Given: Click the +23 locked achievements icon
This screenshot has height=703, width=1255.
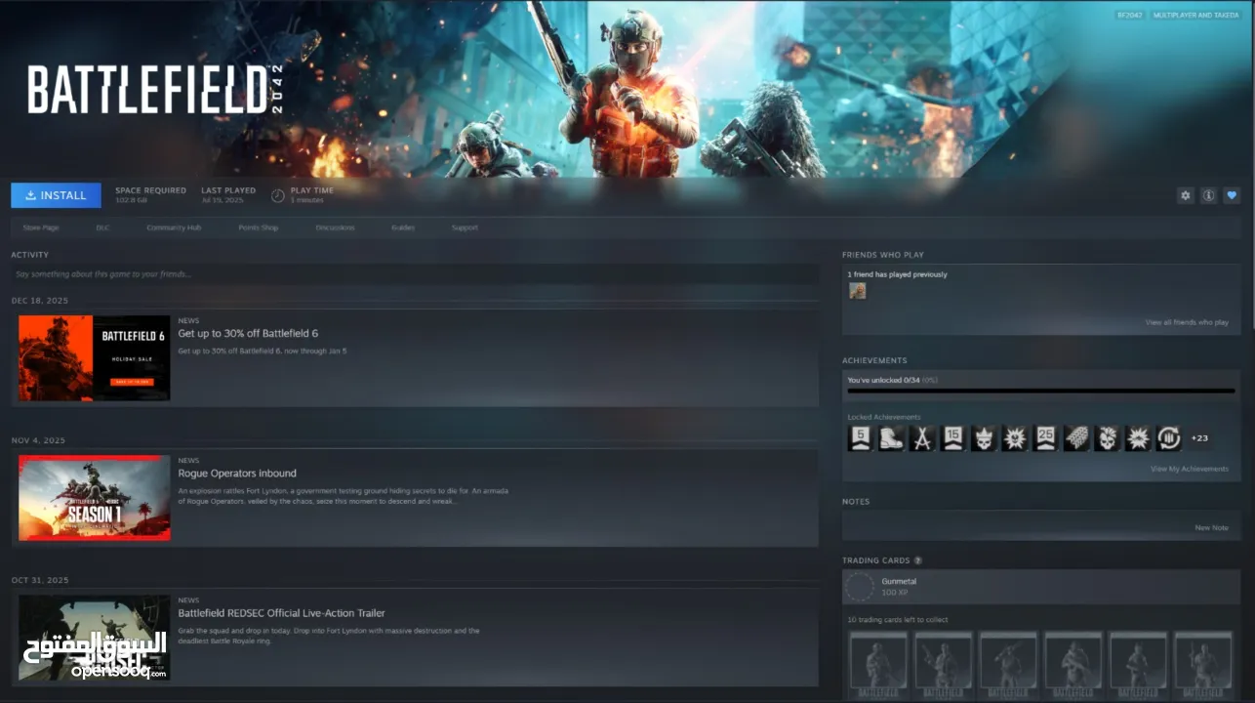Looking at the screenshot, I should pos(1199,437).
